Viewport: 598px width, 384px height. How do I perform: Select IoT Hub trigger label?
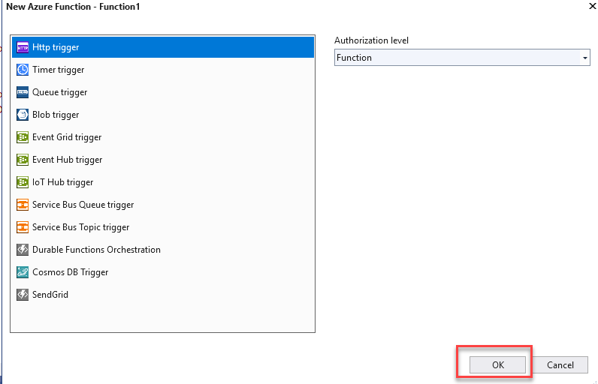(63, 182)
